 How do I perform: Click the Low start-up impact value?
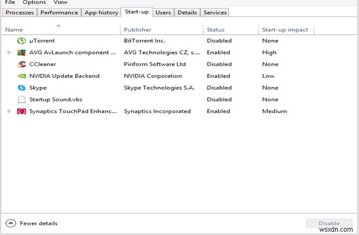pos(268,76)
